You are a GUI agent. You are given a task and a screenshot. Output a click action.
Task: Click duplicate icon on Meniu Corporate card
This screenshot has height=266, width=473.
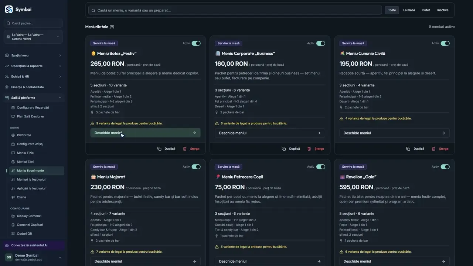[284, 149]
